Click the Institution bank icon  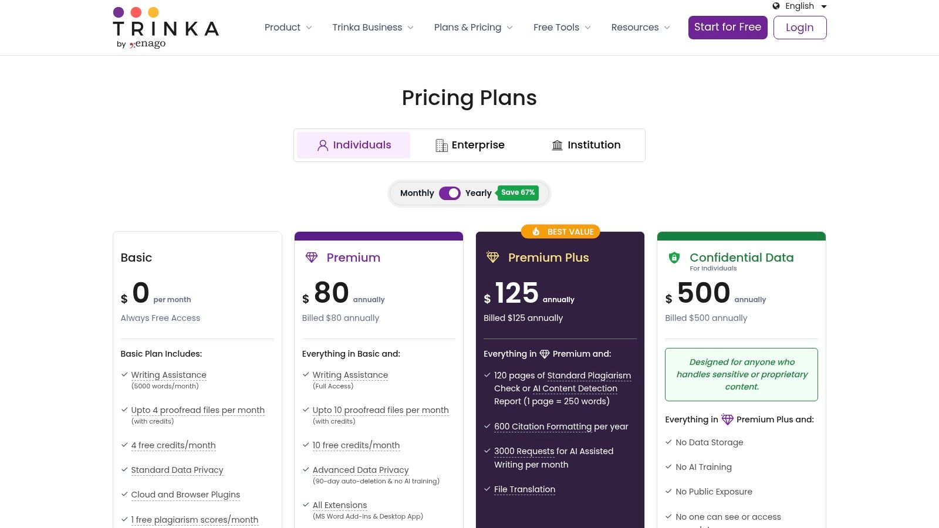point(557,145)
